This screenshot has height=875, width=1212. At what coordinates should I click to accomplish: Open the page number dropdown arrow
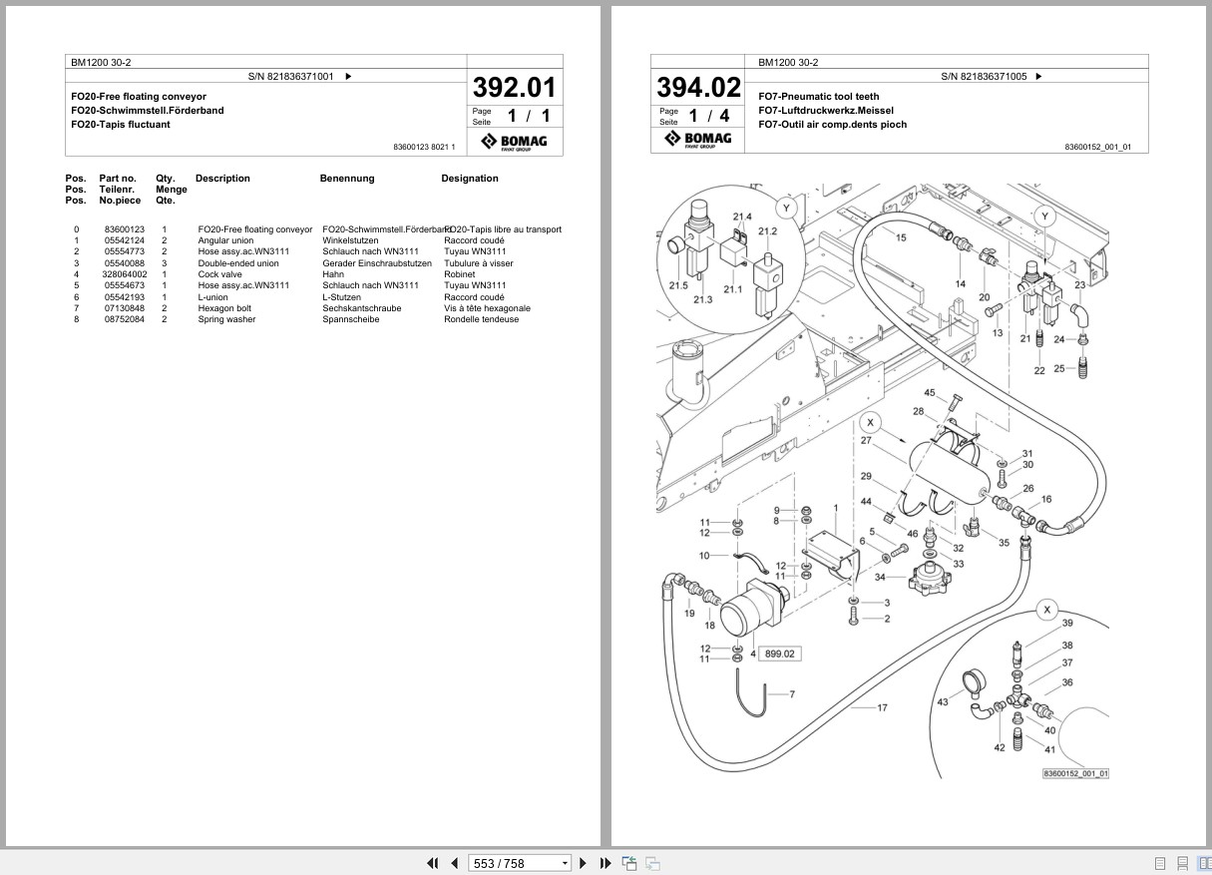coord(565,863)
